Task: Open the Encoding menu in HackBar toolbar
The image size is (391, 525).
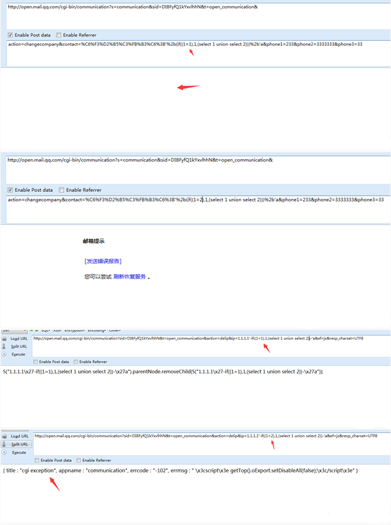Action: click(x=97, y=331)
